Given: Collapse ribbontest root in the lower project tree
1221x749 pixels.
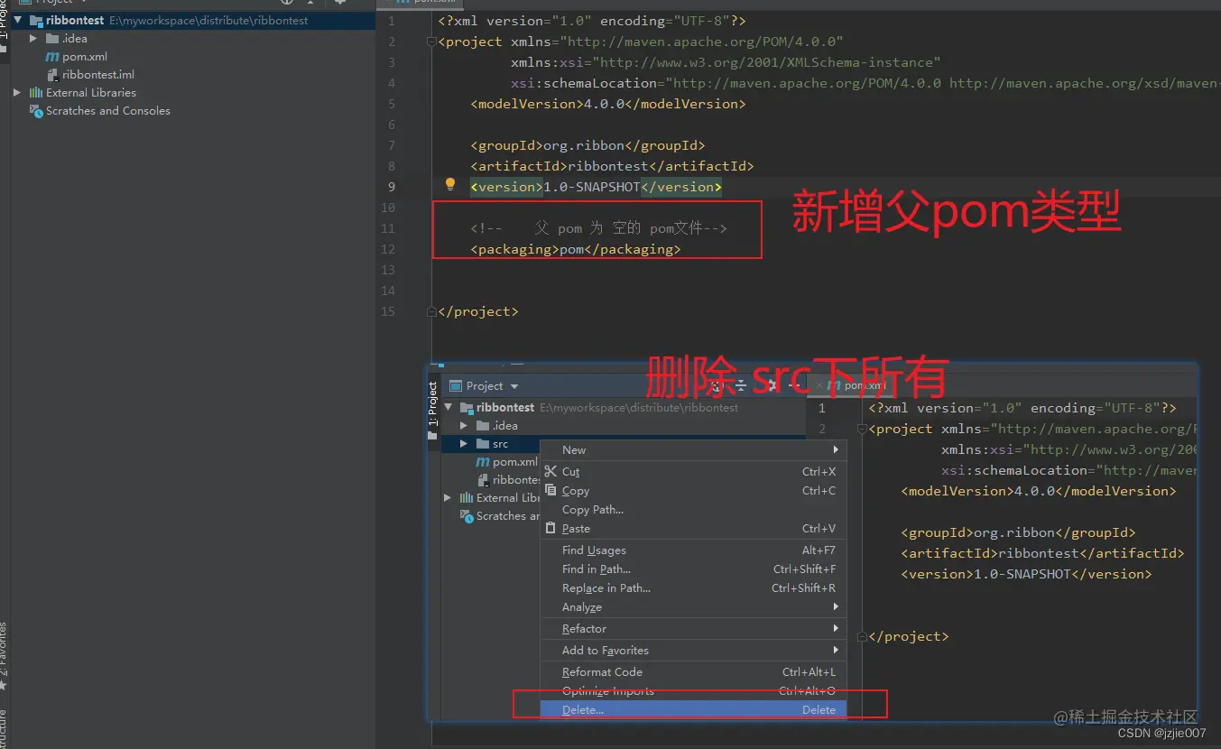Looking at the screenshot, I should coord(448,408).
